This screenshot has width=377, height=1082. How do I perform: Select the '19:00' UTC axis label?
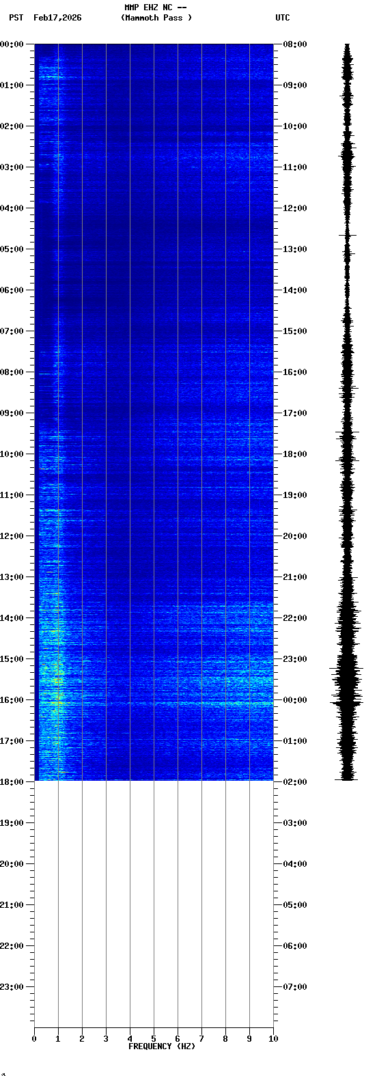click(295, 495)
